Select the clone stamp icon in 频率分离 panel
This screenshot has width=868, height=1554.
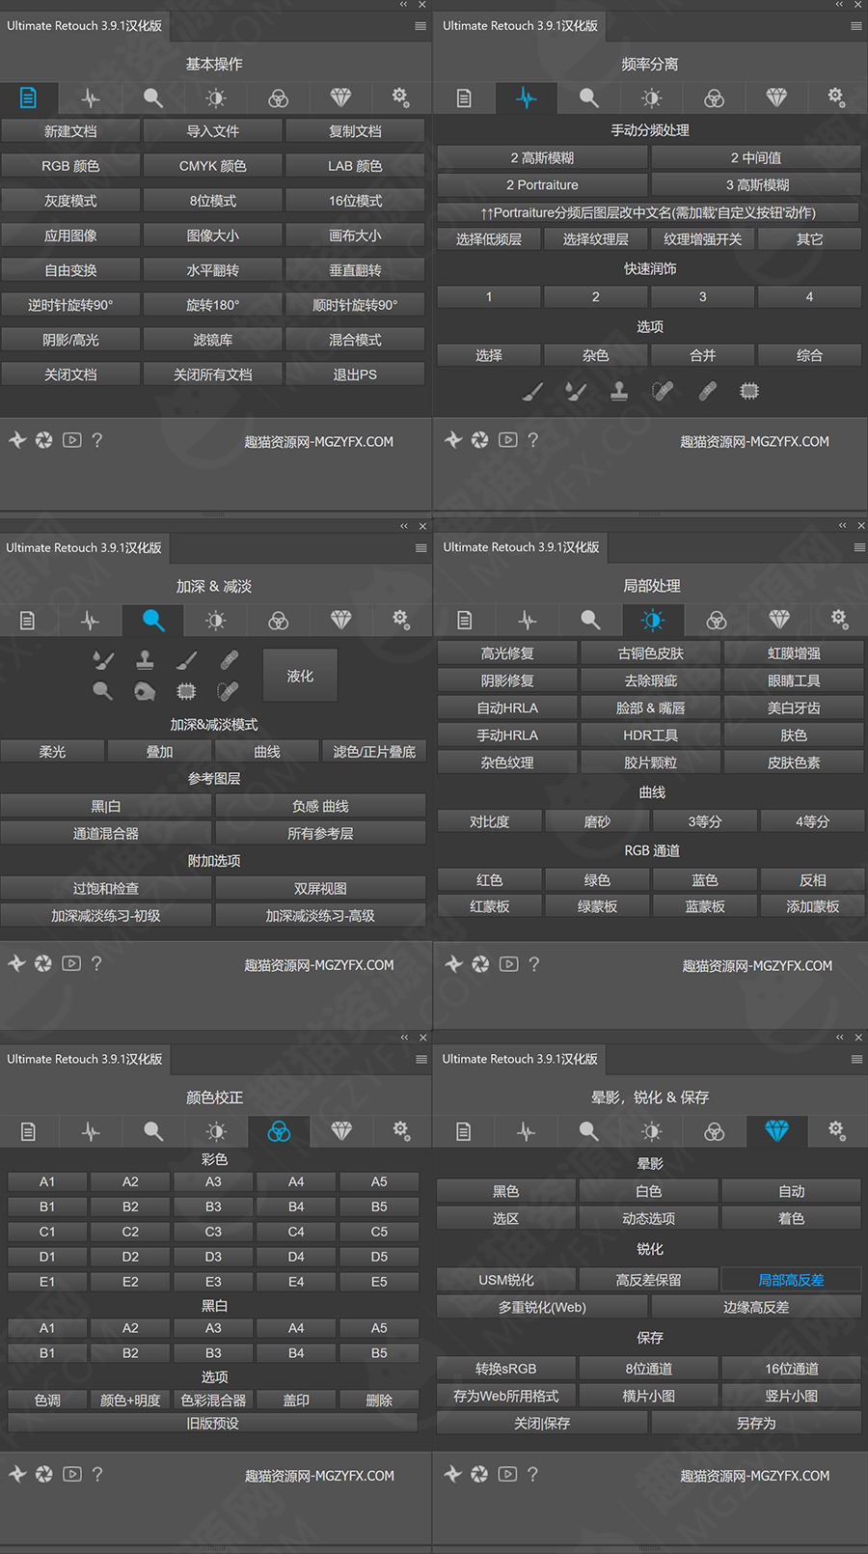[x=619, y=391]
